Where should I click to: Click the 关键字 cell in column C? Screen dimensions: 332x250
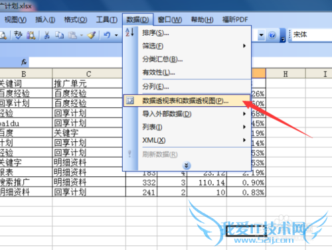pos(88,133)
